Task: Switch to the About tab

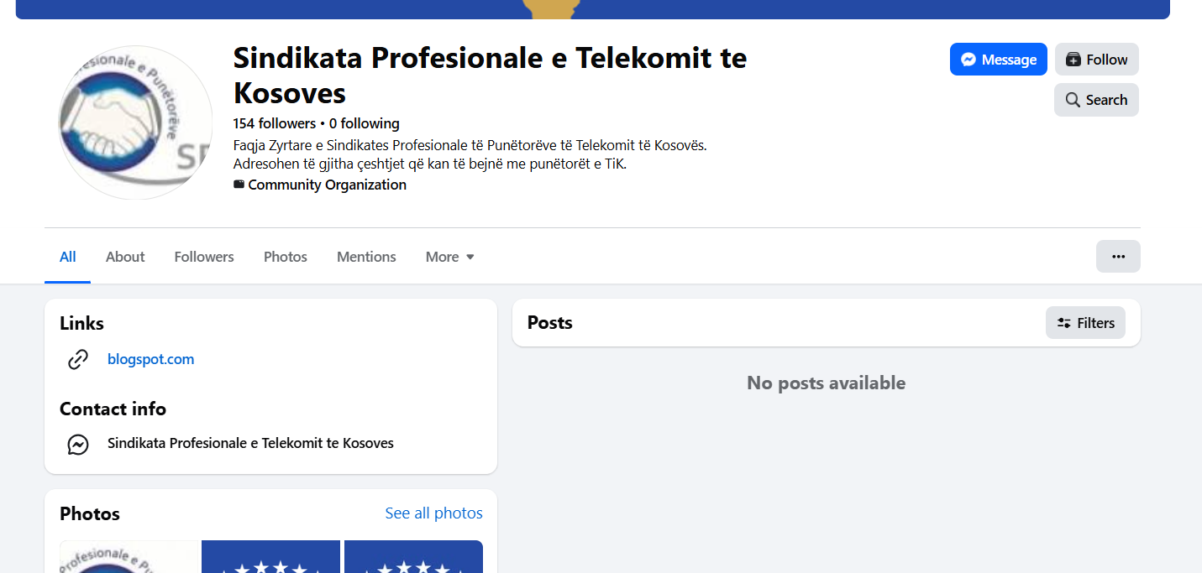Action: tap(125, 257)
